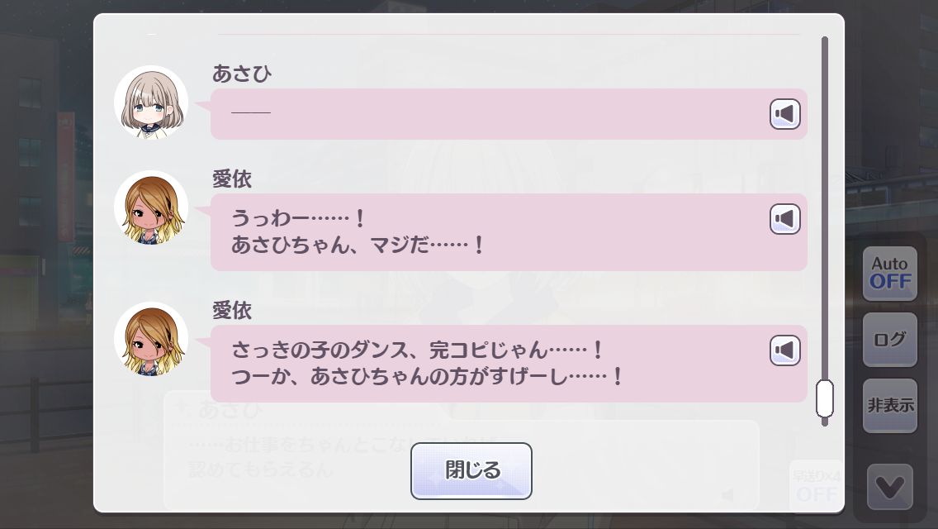Hide the UI with 非表示

tap(890, 406)
